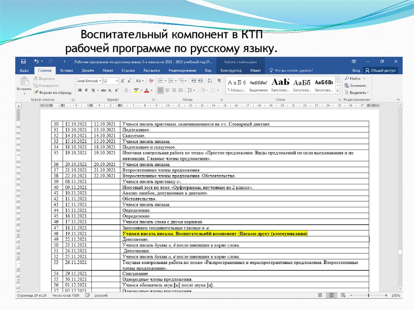Image resolution: width=414 pixels, height=310 pixels.
Task: Toggle Italic (К) formatting
Action: 87,90
